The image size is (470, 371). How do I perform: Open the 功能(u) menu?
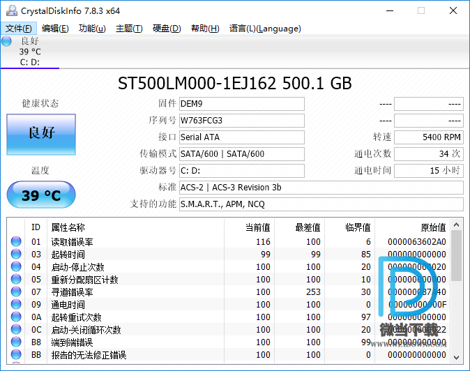[x=92, y=29]
